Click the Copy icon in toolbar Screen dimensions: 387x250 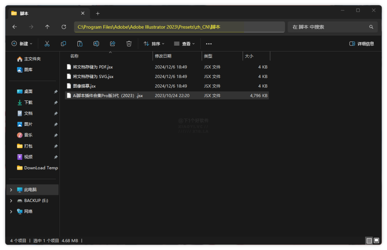63,44
